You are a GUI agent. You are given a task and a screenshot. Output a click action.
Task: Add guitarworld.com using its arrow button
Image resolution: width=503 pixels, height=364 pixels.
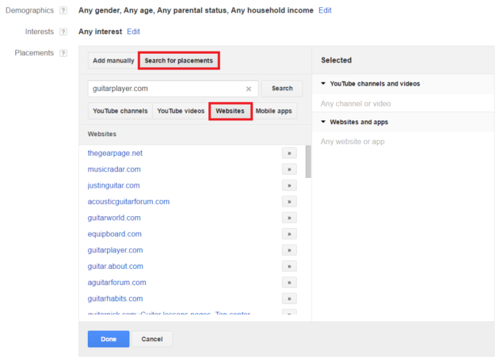pyautogui.click(x=289, y=218)
